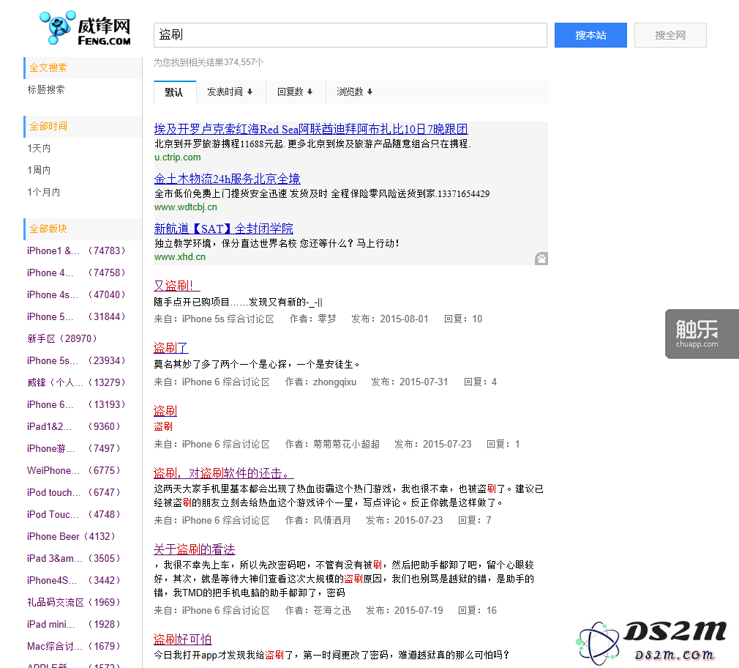Open the 触乐 chuapp.com side badge
Screen dimensions: 739x668
point(702,334)
